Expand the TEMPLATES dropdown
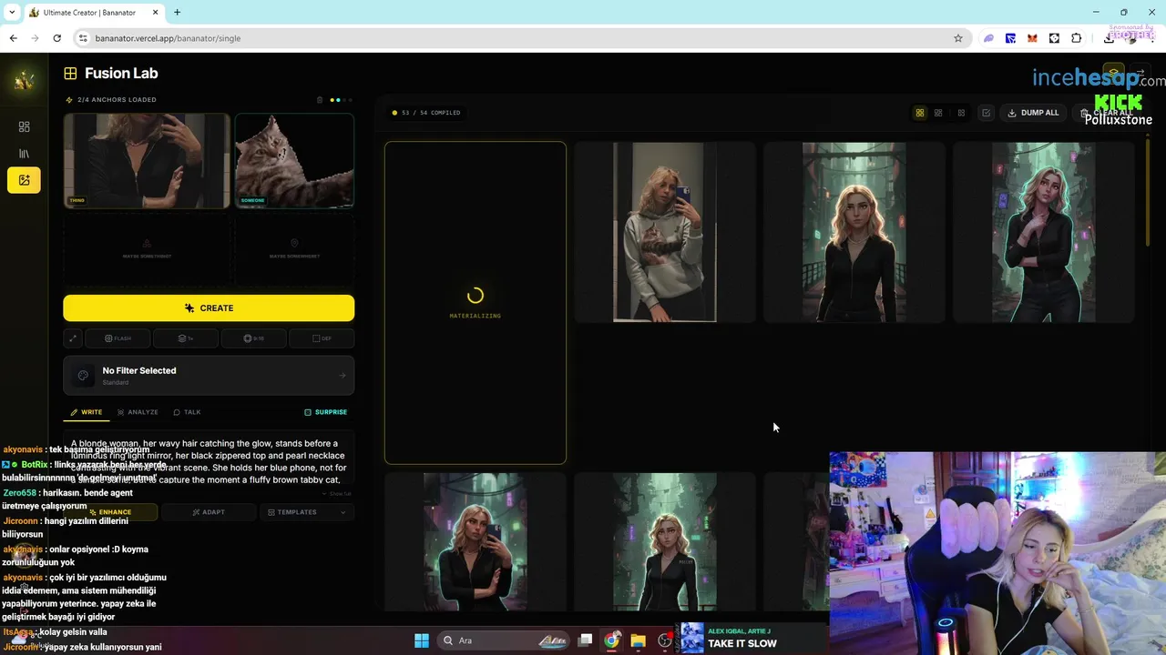This screenshot has width=1166, height=655. (306, 512)
